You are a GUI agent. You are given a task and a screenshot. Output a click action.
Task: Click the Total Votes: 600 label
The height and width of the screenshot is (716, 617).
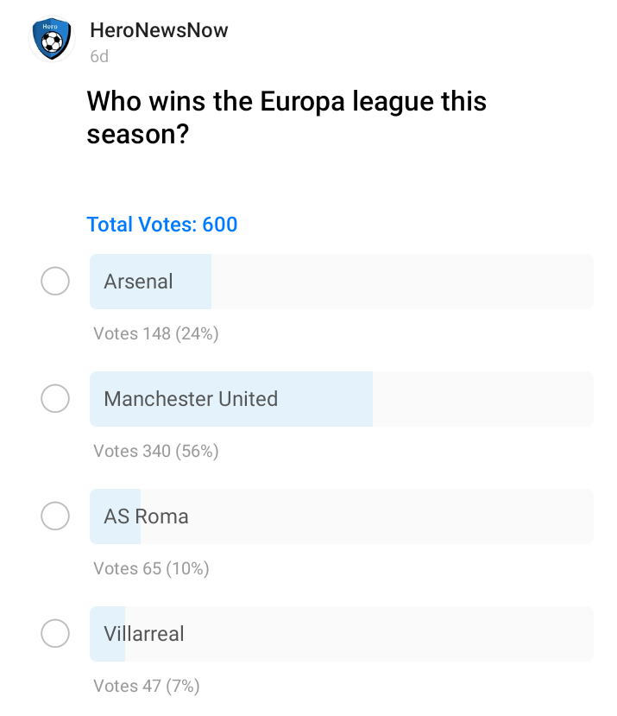click(162, 225)
